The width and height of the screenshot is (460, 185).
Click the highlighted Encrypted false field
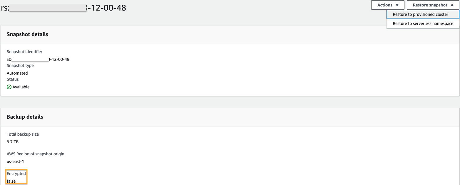(16, 176)
